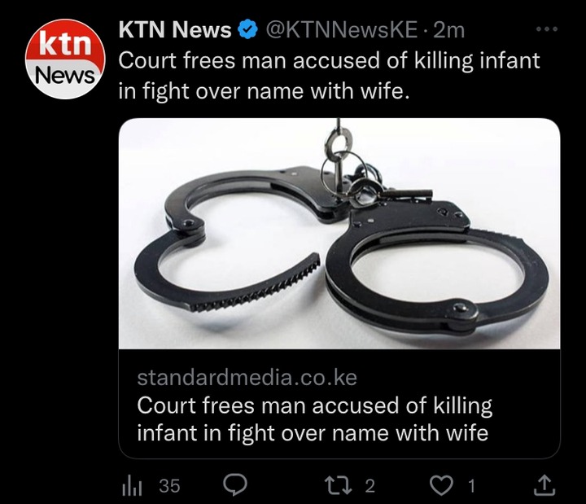The height and width of the screenshot is (504, 586).
Task: Click the reply speech bubble icon
Action: point(235,485)
